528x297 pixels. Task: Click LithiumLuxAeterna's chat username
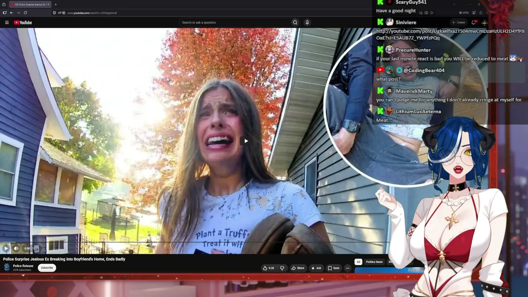click(418, 111)
